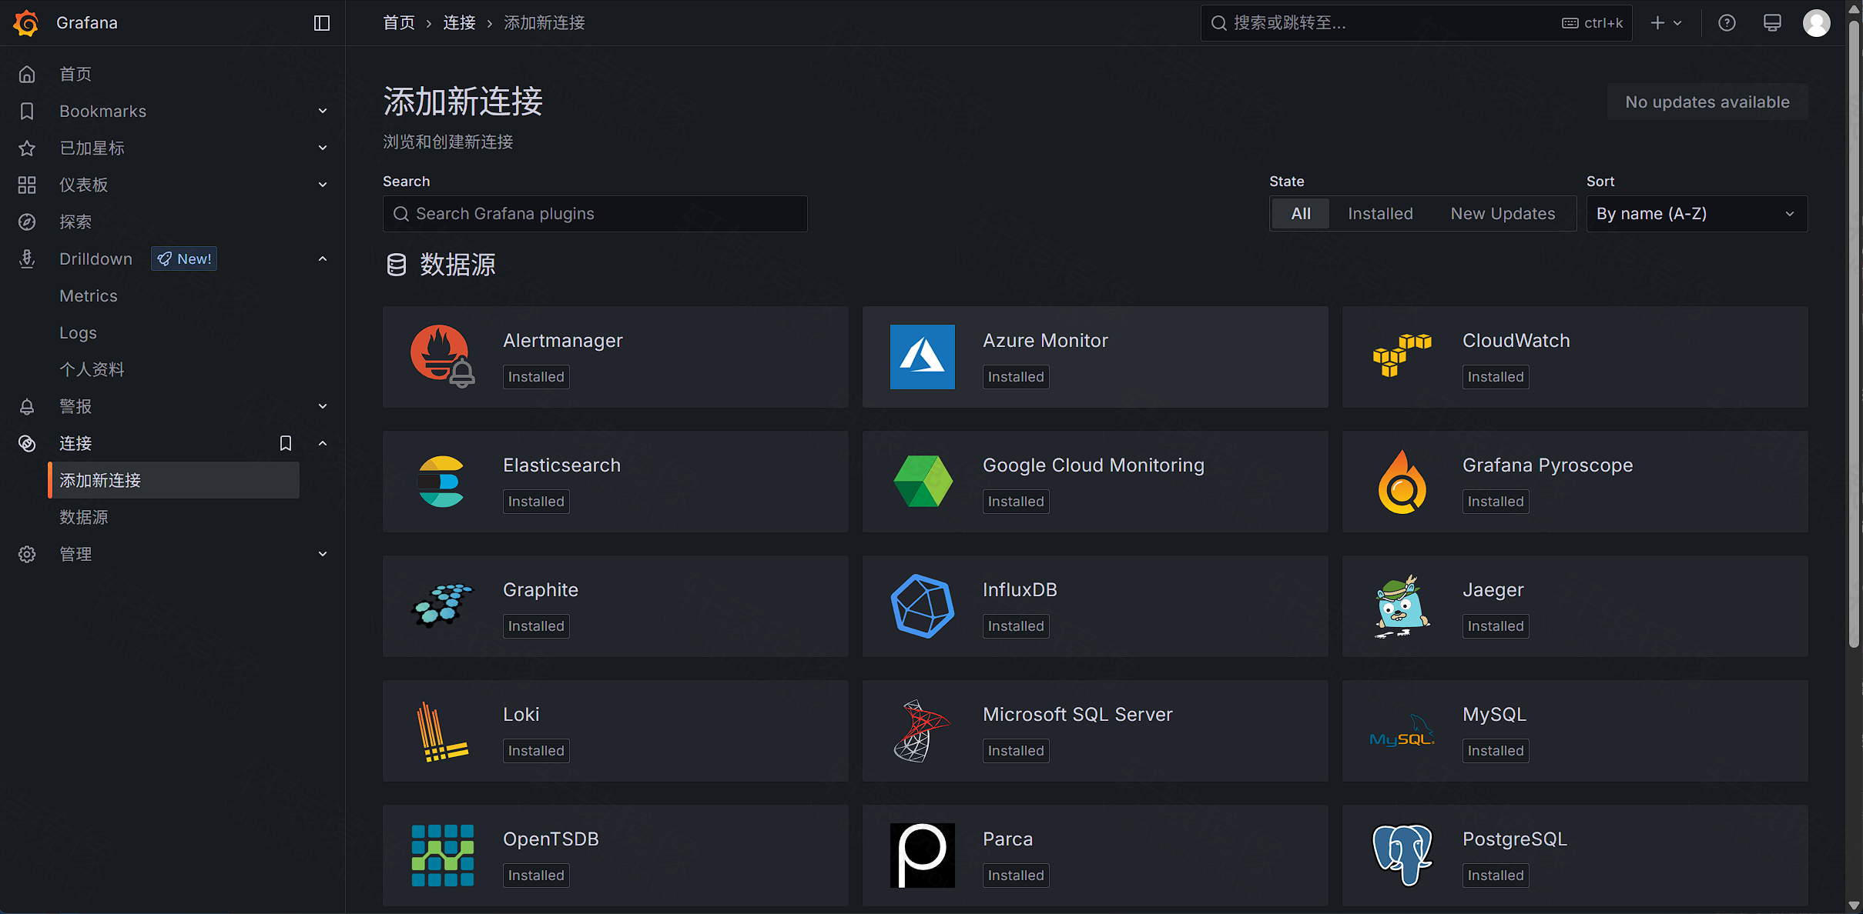This screenshot has height=914, width=1863.
Task: Open the user profile avatar
Action: point(1817,23)
